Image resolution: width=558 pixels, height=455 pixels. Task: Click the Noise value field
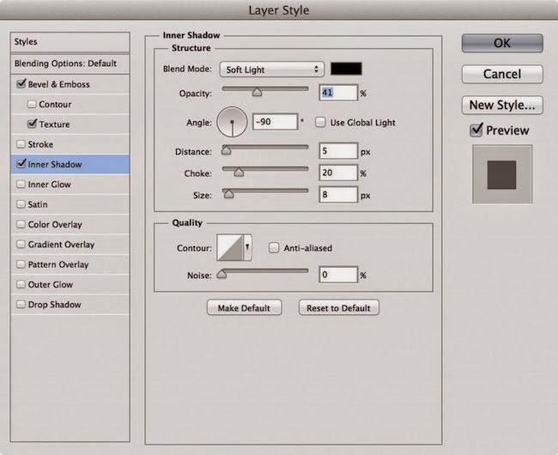[x=338, y=275]
